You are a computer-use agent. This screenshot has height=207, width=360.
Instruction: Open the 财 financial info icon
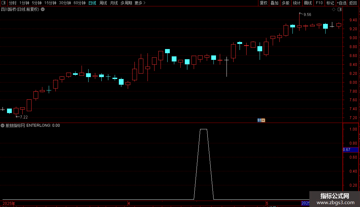259,120
